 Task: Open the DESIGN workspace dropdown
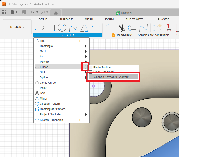(x=17, y=27)
